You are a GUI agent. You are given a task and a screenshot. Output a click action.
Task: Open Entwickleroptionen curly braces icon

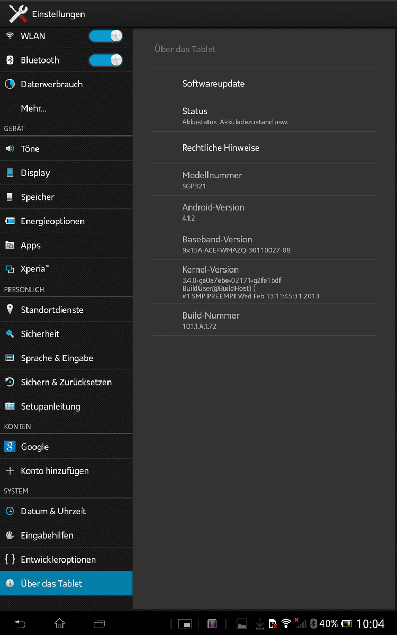[10, 559]
